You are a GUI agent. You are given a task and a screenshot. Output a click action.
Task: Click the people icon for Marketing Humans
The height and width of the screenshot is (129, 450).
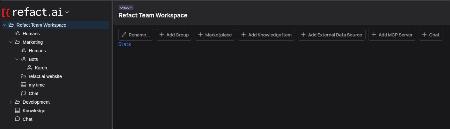click(x=23, y=51)
